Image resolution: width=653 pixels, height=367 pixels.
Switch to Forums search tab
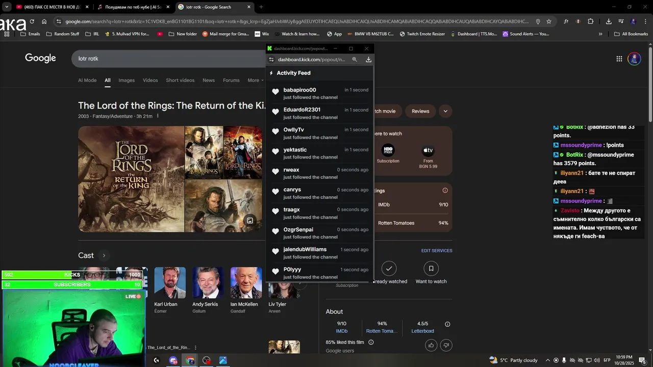pos(231,81)
